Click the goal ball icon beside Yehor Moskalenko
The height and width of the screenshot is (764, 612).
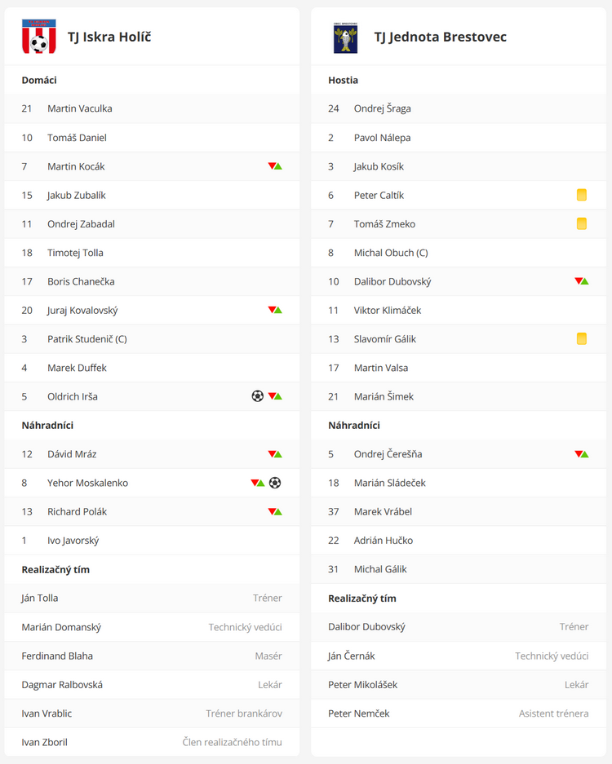coord(275,483)
